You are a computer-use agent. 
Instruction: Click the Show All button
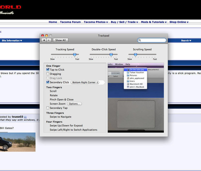(x=60, y=40)
